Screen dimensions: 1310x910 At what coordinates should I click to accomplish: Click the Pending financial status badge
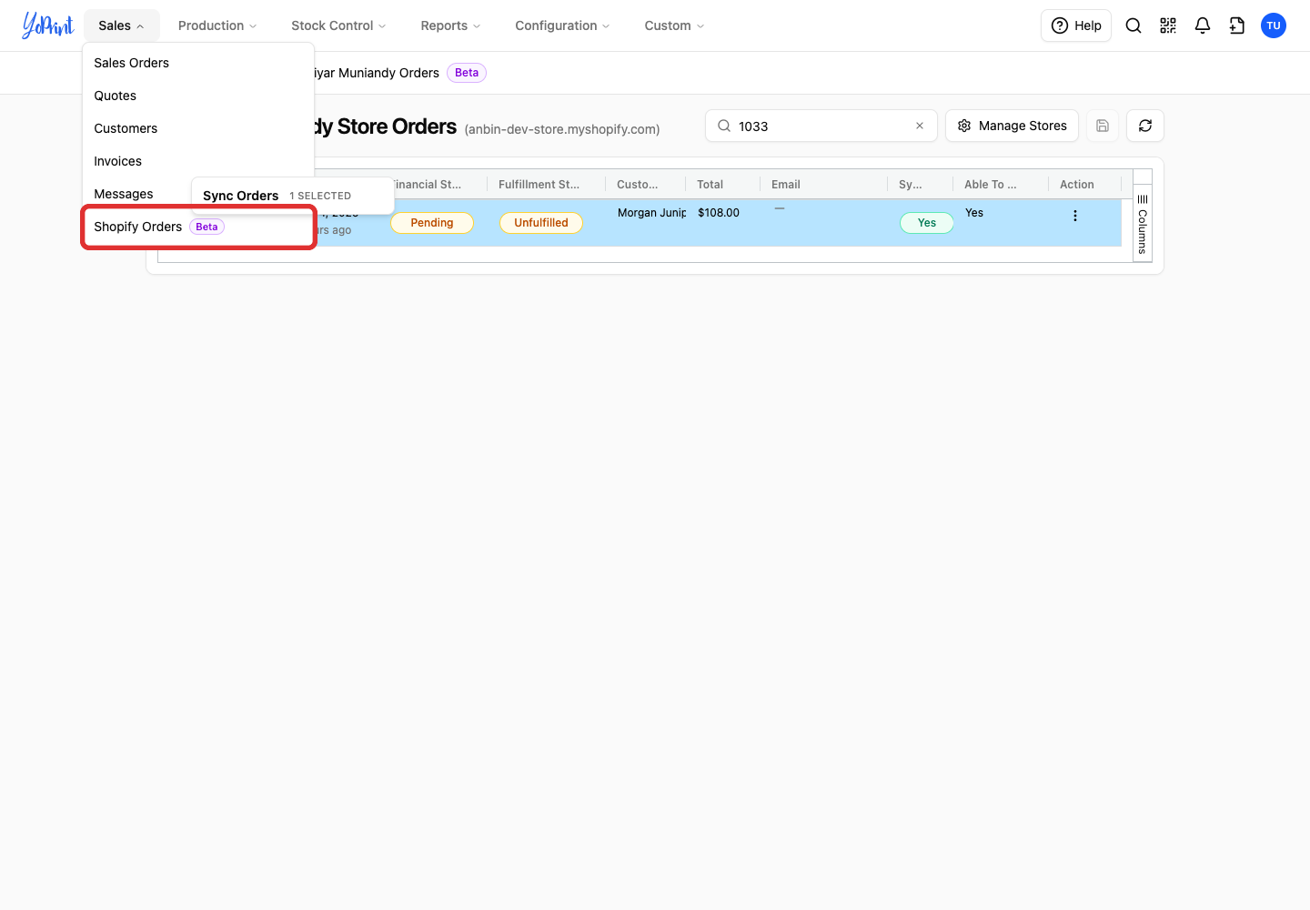432,223
